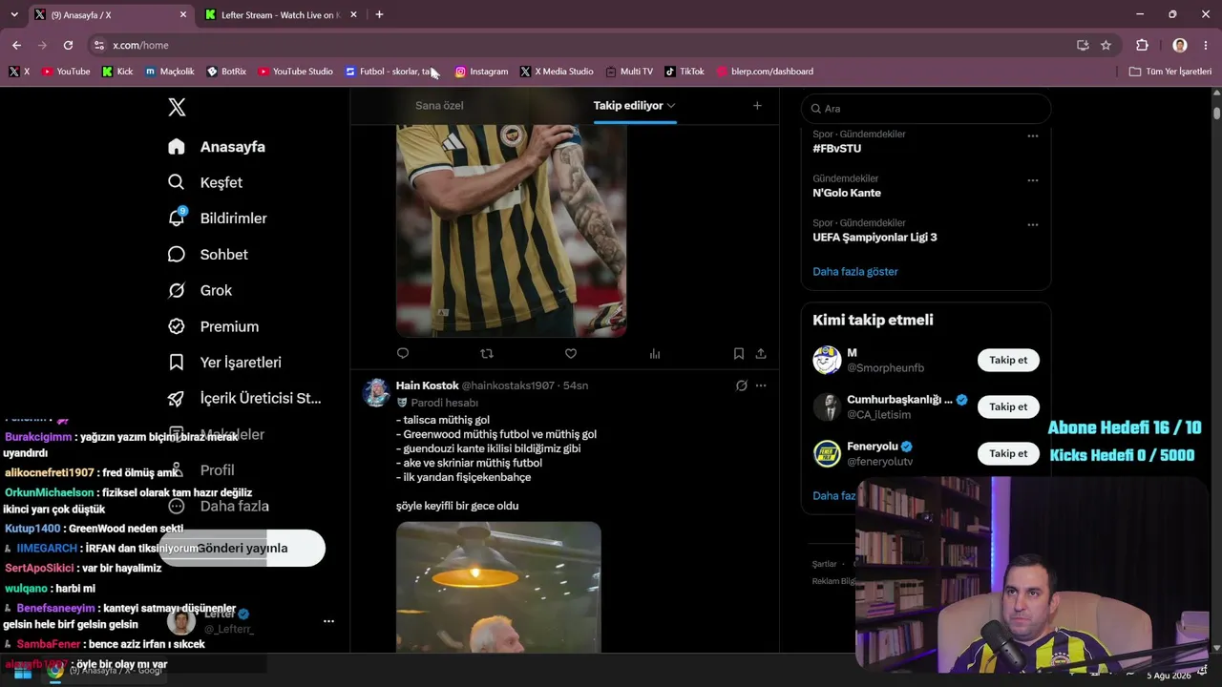Open the Windows Start button
The width and height of the screenshot is (1222, 687).
23,671
